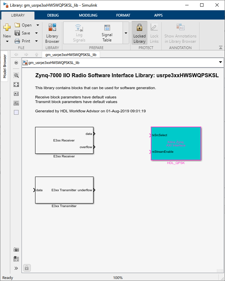
Task: Click the navigate Forward arrow
Action: pyautogui.click(x=26, y=54)
